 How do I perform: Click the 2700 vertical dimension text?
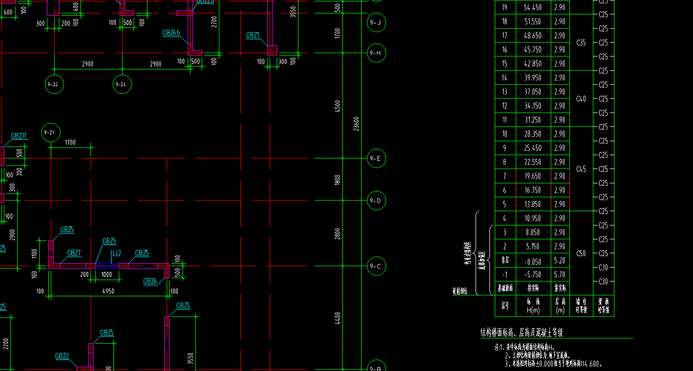214,22
